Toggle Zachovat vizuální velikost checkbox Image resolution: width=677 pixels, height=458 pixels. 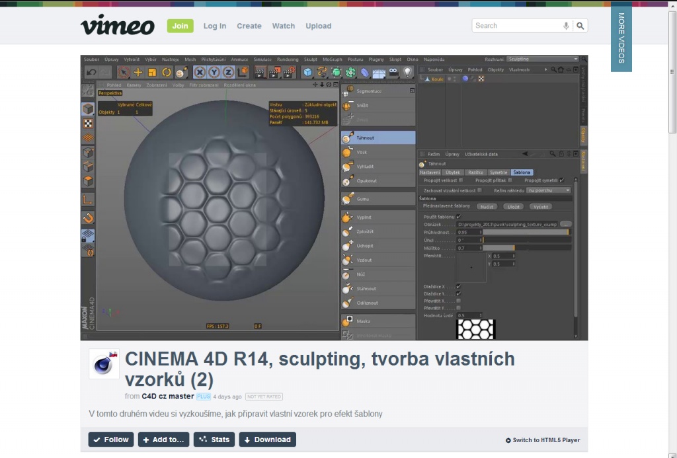(479, 190)
